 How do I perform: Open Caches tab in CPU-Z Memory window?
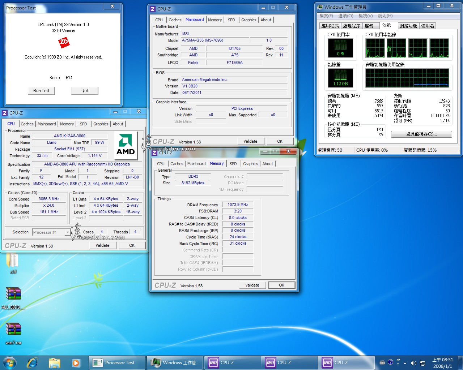coord(177,164)
